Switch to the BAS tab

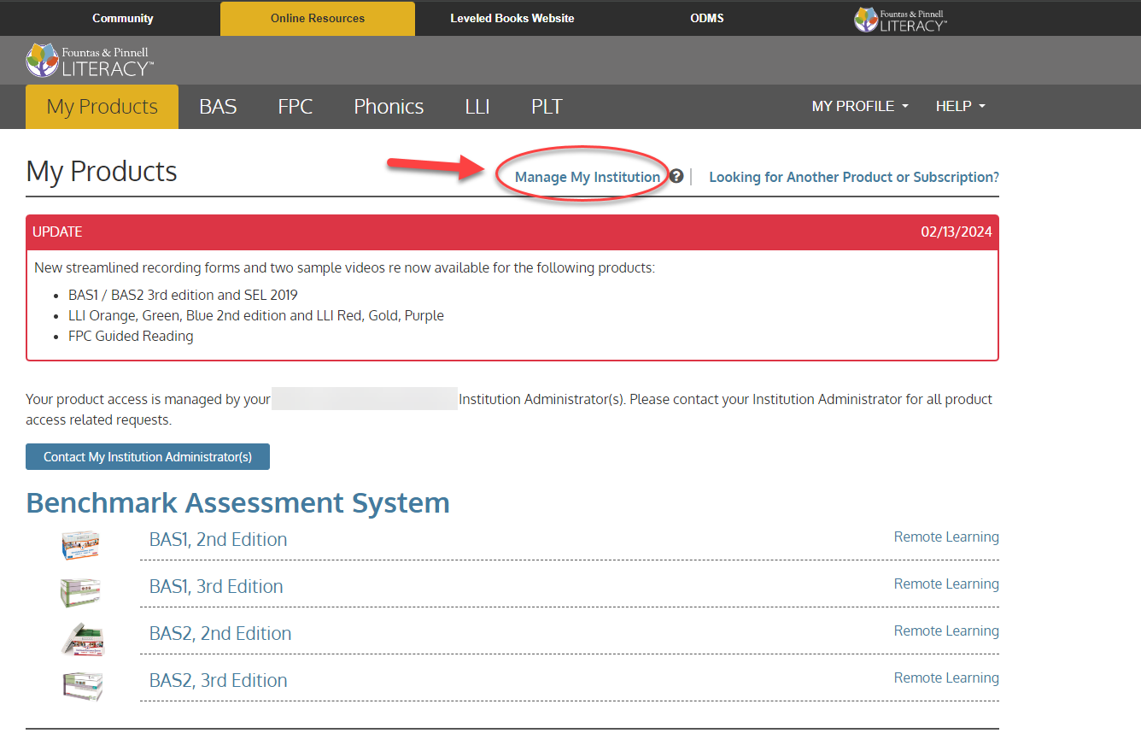(217, 106)
